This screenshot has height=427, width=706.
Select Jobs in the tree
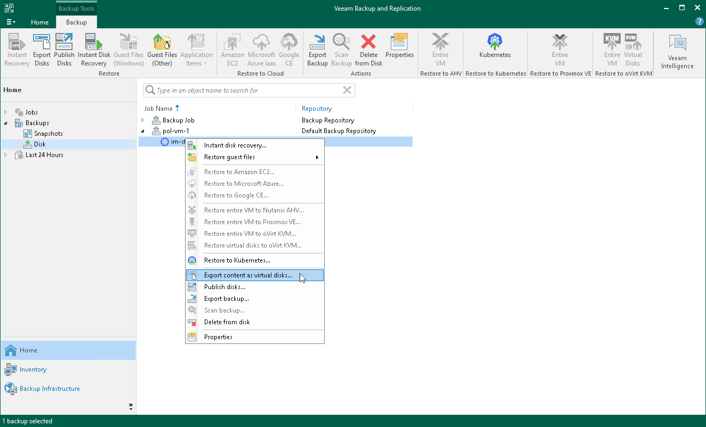pos(31,112)
